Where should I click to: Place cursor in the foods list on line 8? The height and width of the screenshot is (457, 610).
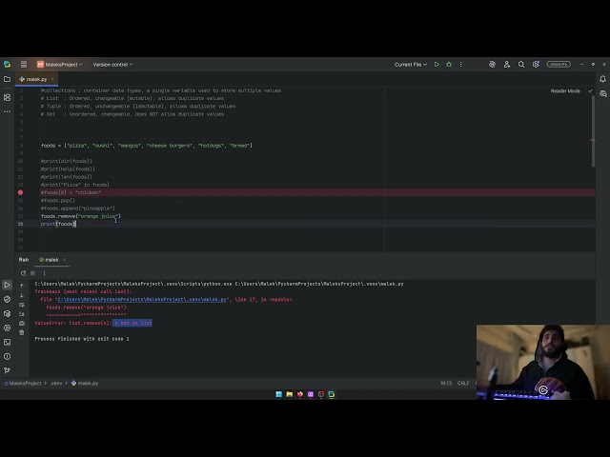[x=147, y=146]
